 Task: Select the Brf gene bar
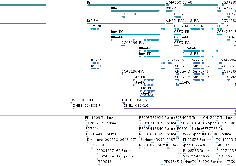click(x=126, y=5)
